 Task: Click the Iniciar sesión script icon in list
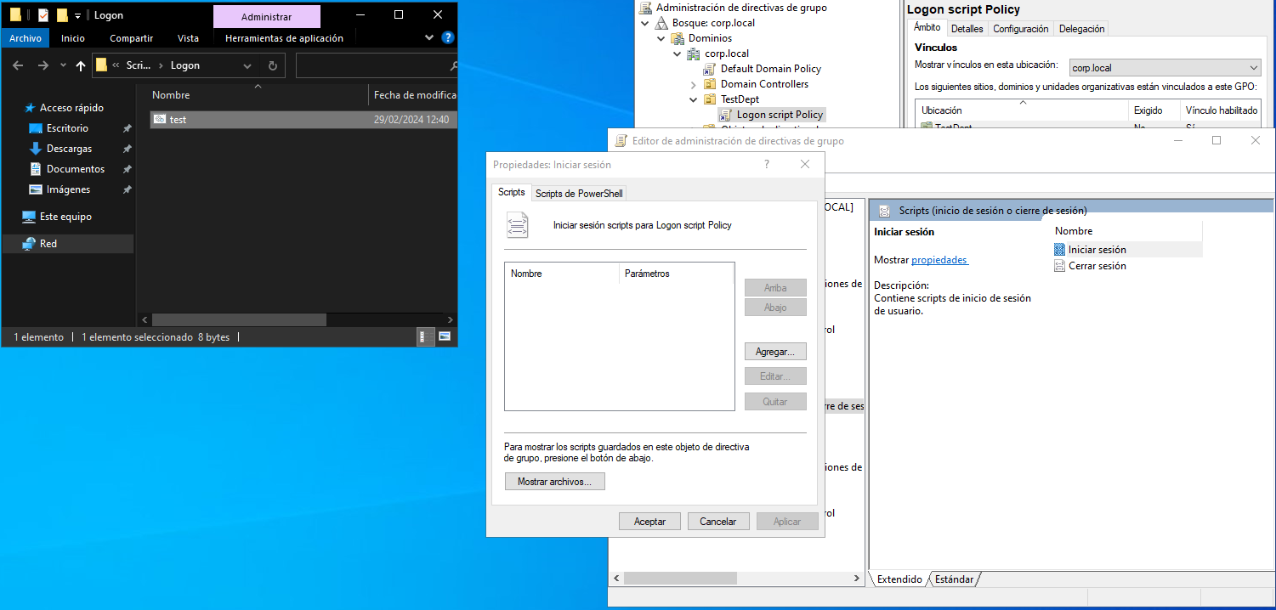click(x=1059, y=250)
